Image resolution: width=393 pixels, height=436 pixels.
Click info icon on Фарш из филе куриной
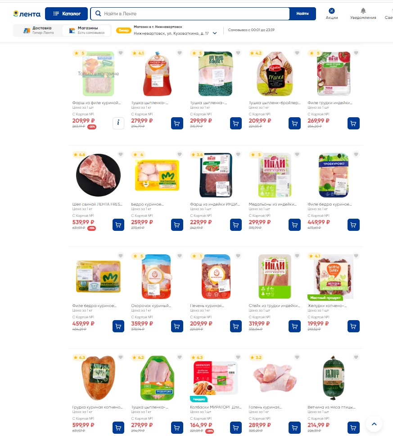[118, 124]
